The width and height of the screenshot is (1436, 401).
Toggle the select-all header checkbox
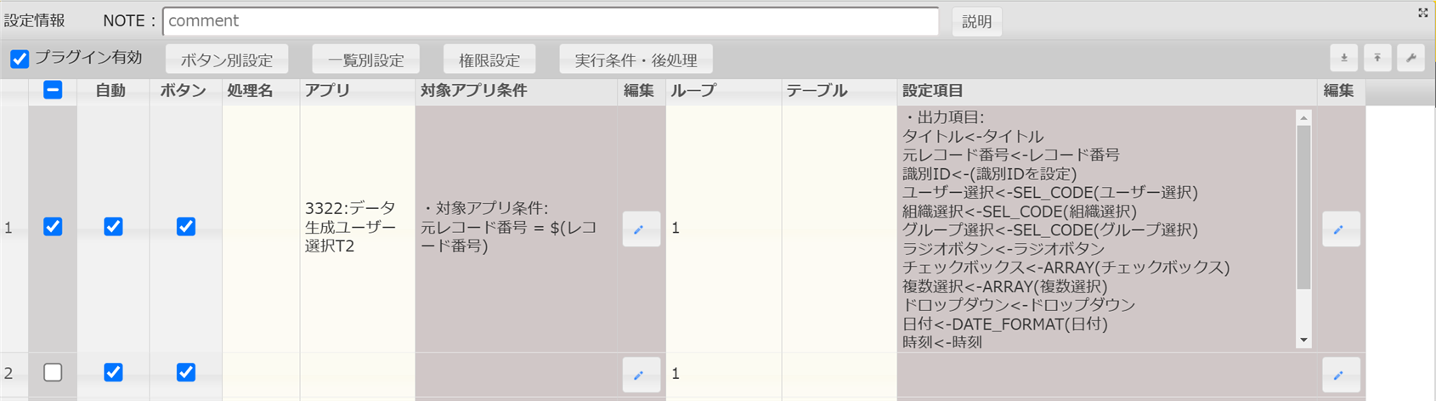click(x=53, y=90)
